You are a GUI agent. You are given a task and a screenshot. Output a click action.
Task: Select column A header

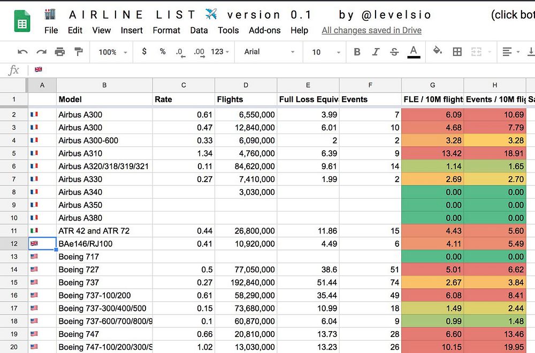(x=42, y=85)
